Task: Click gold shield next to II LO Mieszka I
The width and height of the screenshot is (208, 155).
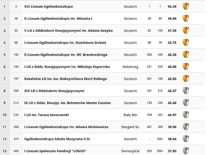Action: [x=186, y=19]
